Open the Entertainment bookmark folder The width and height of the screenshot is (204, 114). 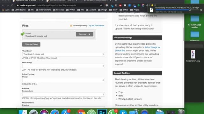tap(43, 10)
